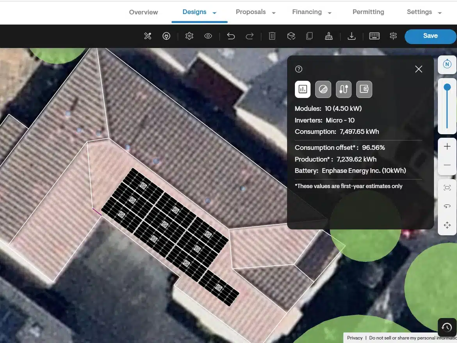Image resolution: width=457 pixels, height=343 pixels.
Task: Download the design with download icon
Action: 352,36
